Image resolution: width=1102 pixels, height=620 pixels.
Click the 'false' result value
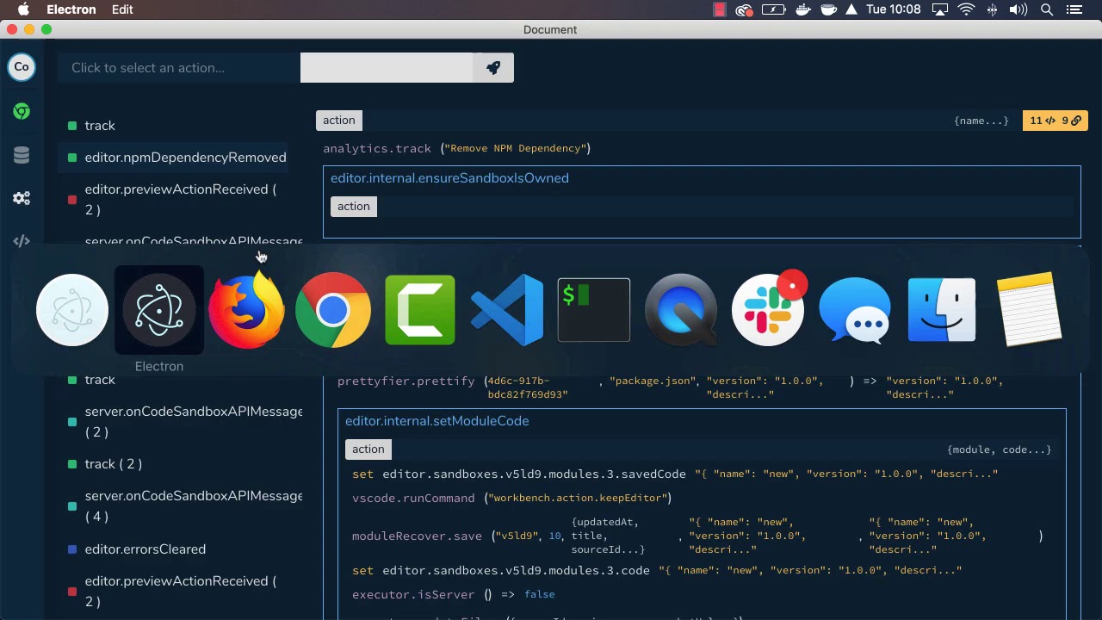(x=540, y=594)
